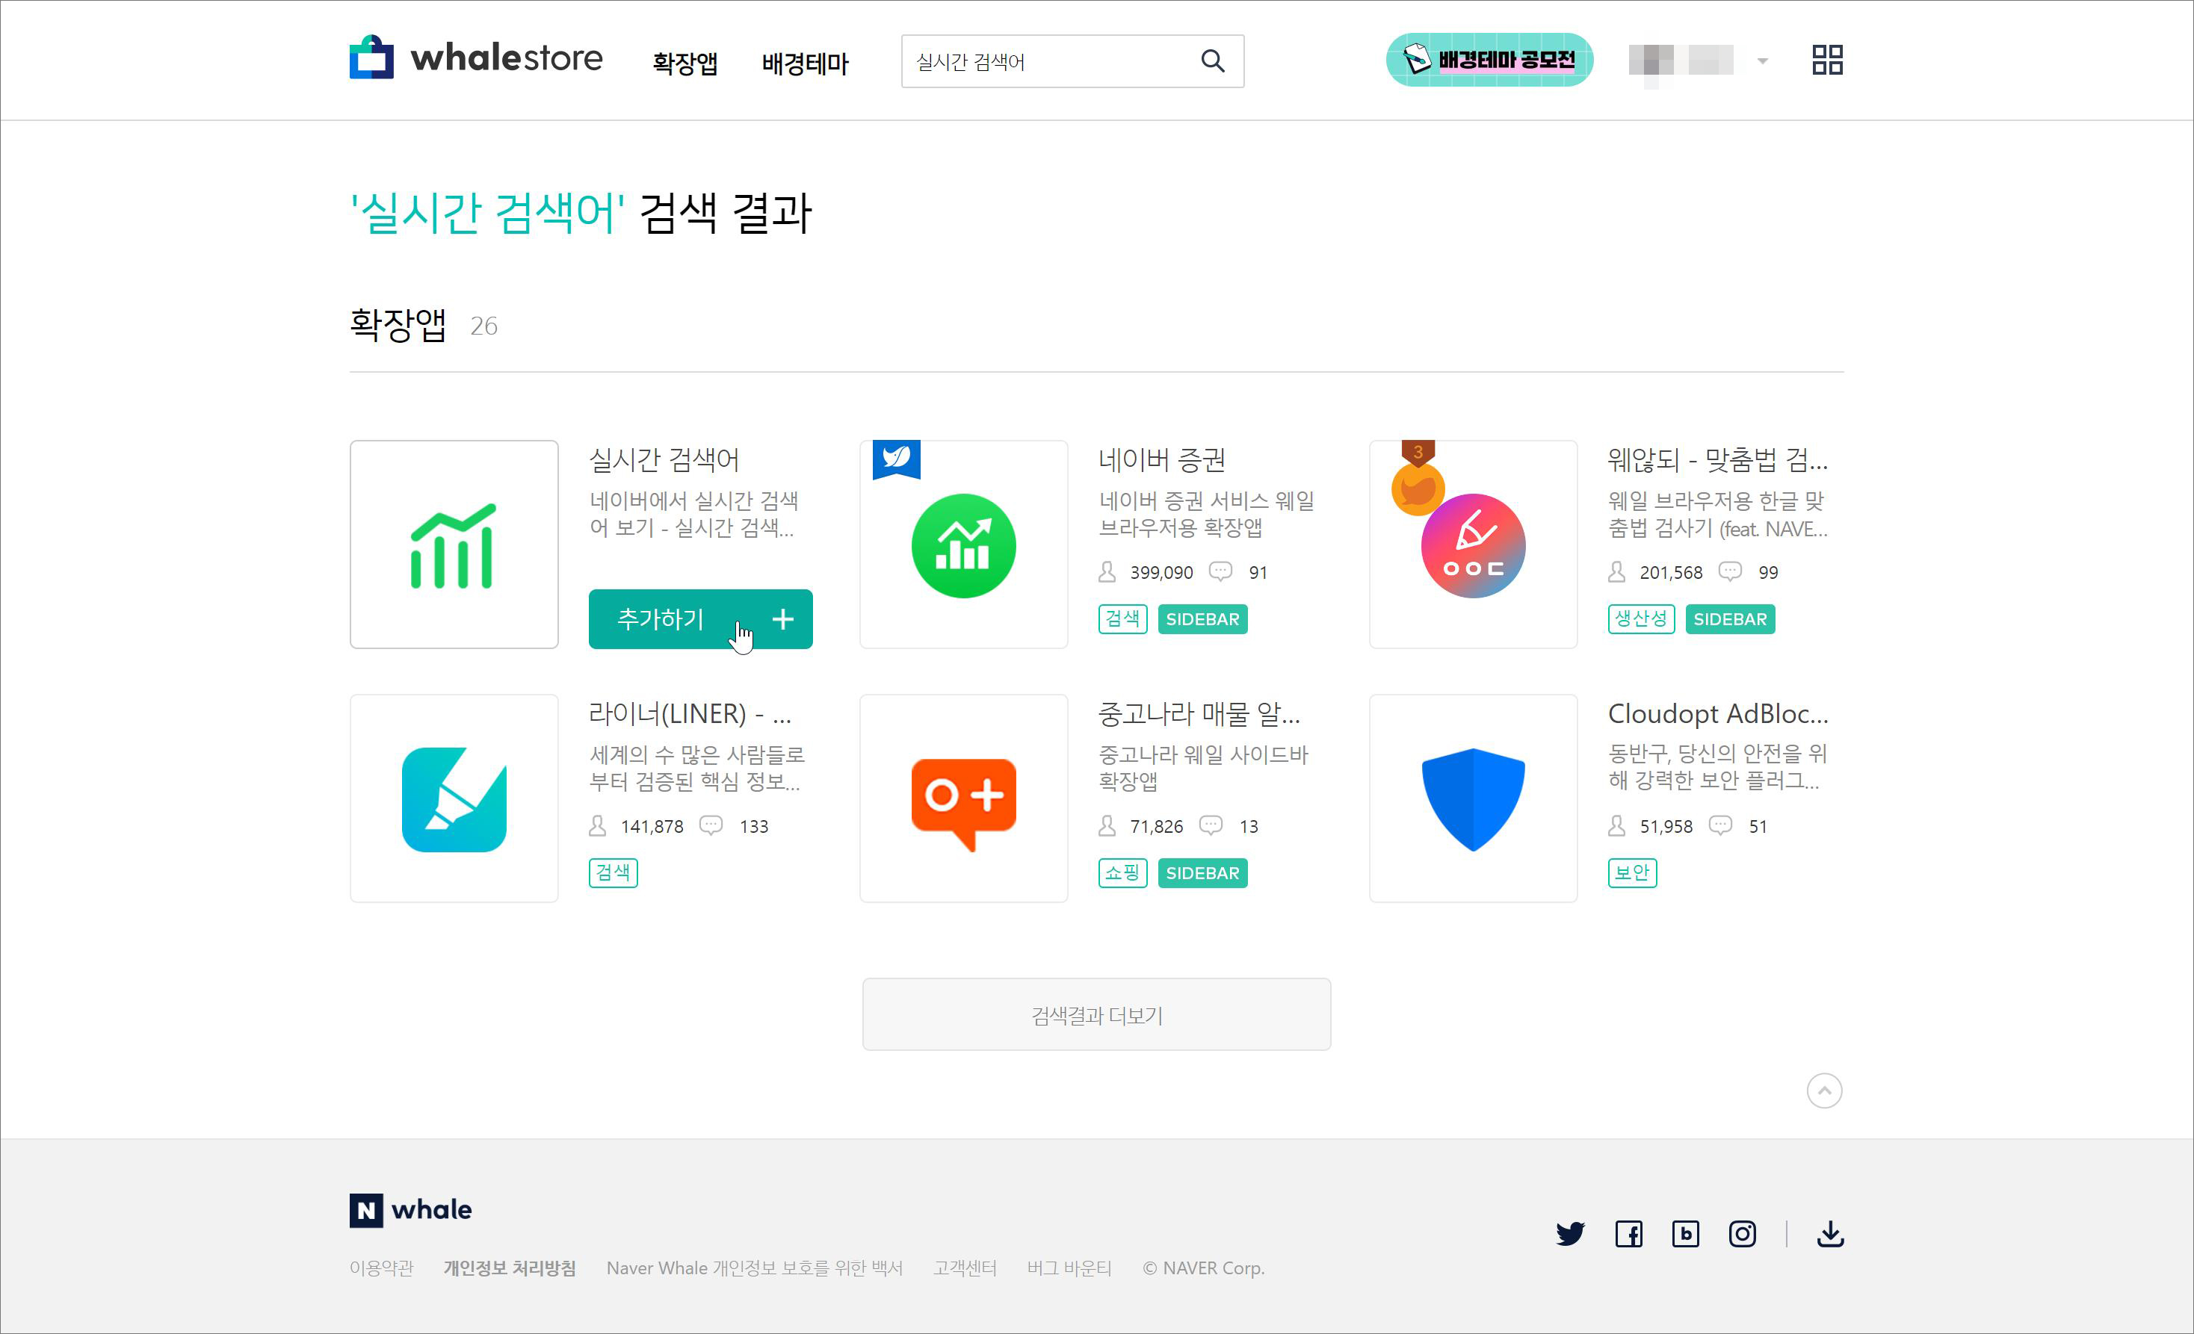The width and height of the screenshot is (2194, 1334).
Task: Click 추가하기 to add 실시간 검색어 extension
Action: (x=700, y=619)
